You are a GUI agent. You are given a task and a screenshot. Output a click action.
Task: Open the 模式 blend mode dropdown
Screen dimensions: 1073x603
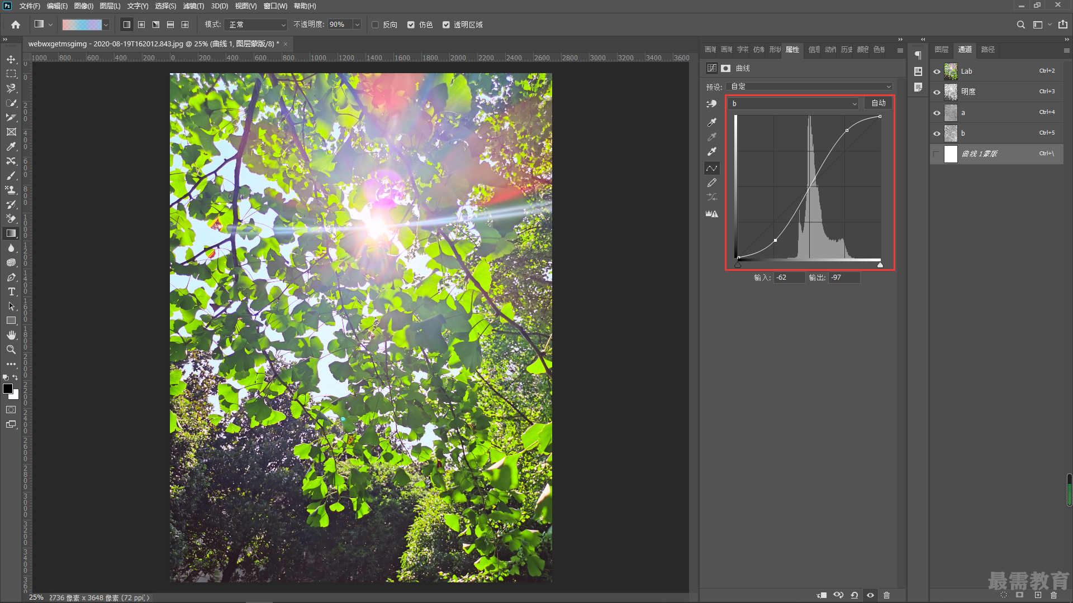pyautogui.click(x=255, y=25)
